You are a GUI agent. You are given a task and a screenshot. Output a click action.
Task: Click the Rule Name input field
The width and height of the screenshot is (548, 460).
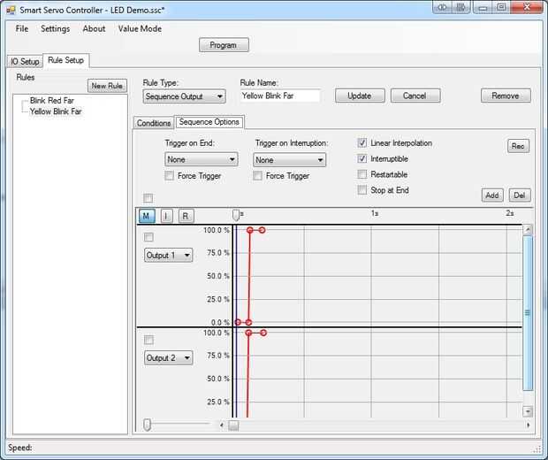(280, 96)
